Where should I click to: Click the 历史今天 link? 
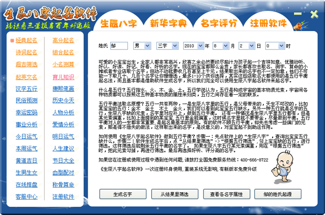63,100
